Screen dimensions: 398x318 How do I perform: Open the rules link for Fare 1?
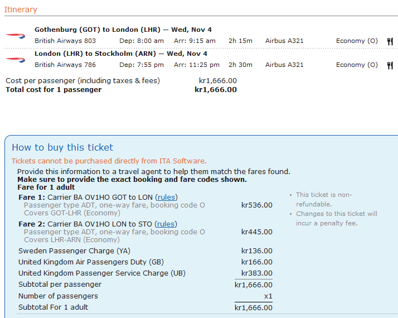(x=166, y=197)
